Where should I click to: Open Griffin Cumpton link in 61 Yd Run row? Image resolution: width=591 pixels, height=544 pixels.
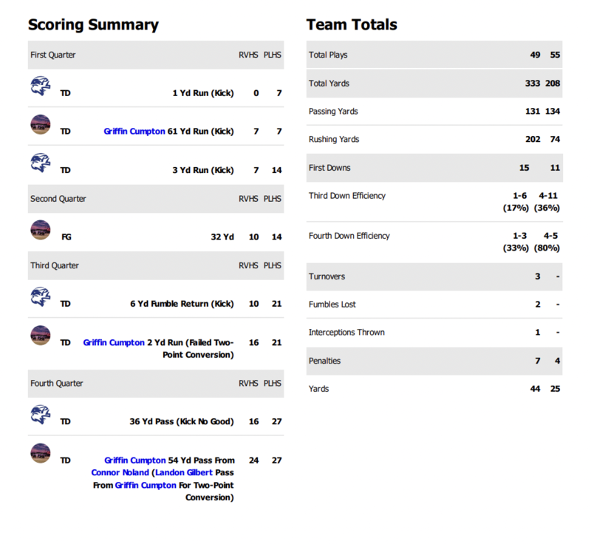[134, 132]
